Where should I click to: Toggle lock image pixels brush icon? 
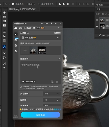click(x=106, y=14)
